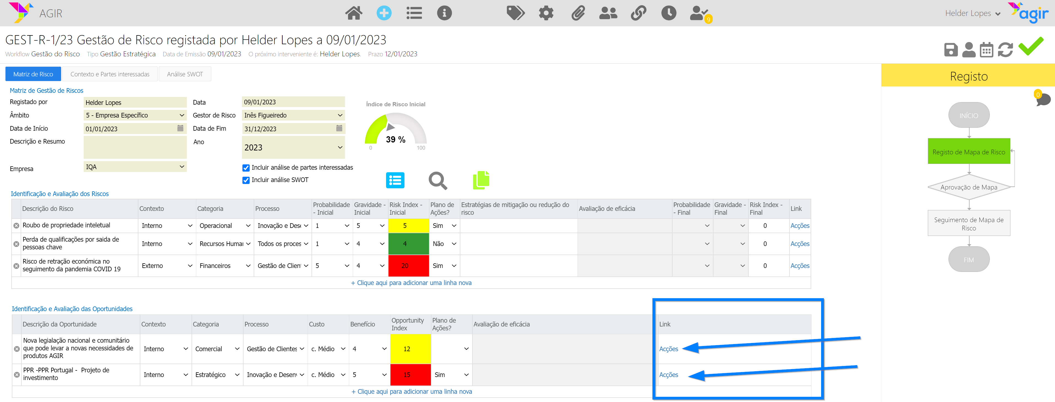The width and height of the screenshot is (1055, 402).
Task: Open the Ano 2023 dropdown
Action: (293, 147)
